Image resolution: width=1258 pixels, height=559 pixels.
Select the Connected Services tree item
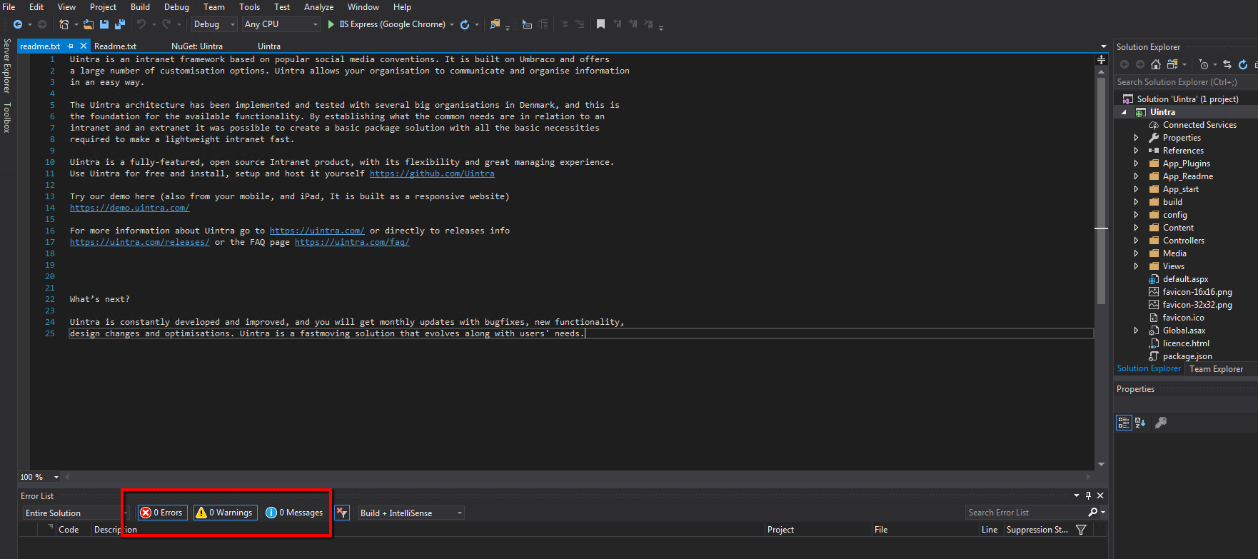[1199, 125]
